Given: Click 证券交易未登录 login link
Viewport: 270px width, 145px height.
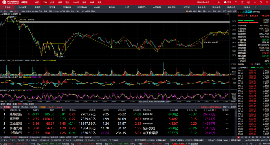Looking at the screenshot, I should click(x=203, y=2).
